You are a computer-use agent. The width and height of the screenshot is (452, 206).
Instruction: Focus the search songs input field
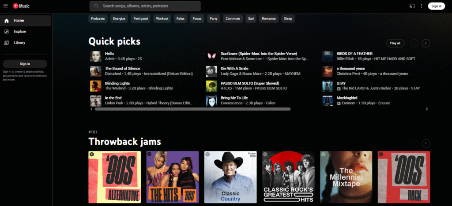point(145,6)
